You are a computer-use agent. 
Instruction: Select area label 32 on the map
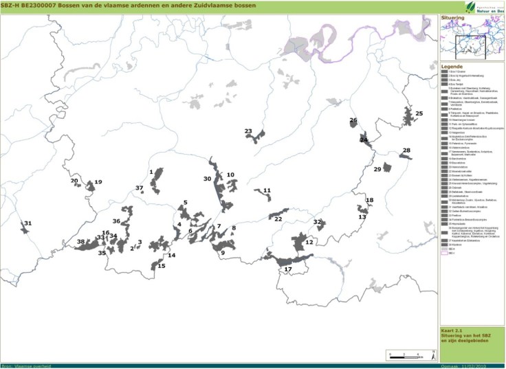click(x=317, y=222)
